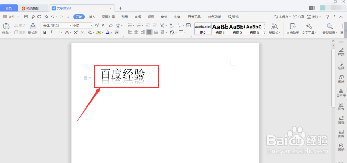Open the 稻壳模板 tab
Viewport: 347px width, 163px height.
[x=33, y=8]
